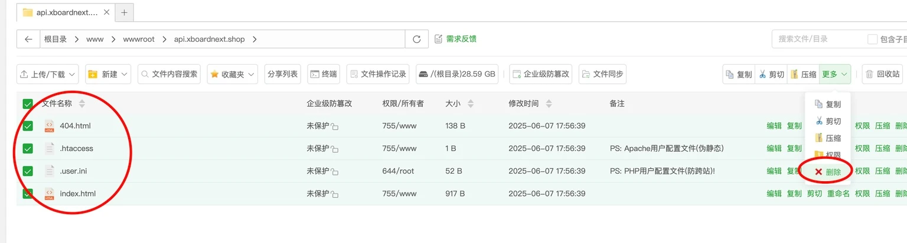Screen dimensions: 907x243
Task: Sort by size using the sort arrows
Action: pyautogui.click(x=471, y=104)
